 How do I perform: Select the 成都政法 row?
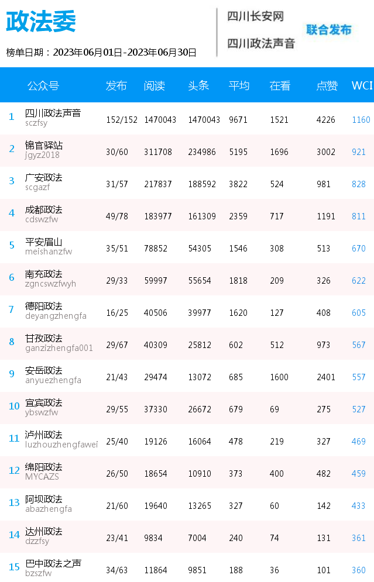[187, 215]
